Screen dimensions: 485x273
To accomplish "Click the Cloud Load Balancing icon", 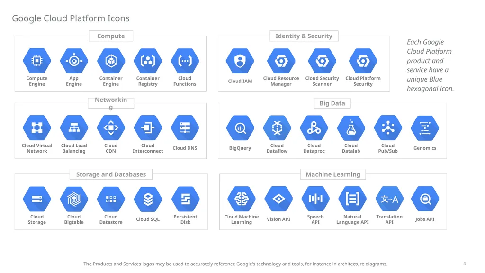I will click(x=74, y=128).
